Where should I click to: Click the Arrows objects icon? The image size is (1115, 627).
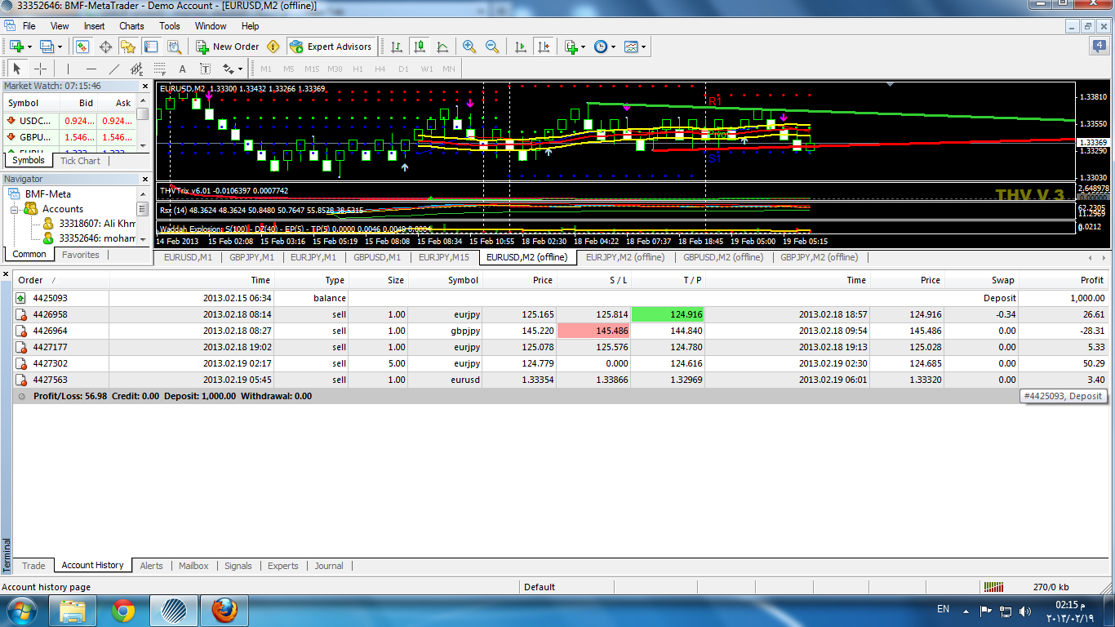pyautogui.click(x=228, y=69)
